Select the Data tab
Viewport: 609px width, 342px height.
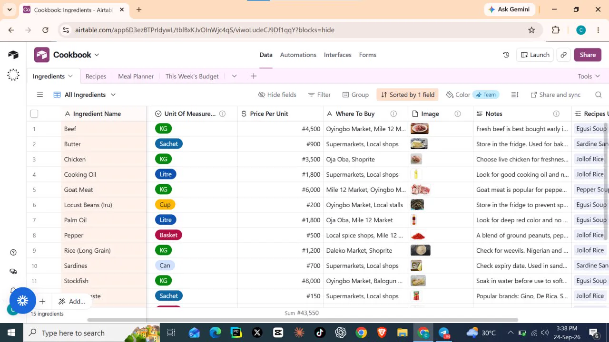coord(266,55)
